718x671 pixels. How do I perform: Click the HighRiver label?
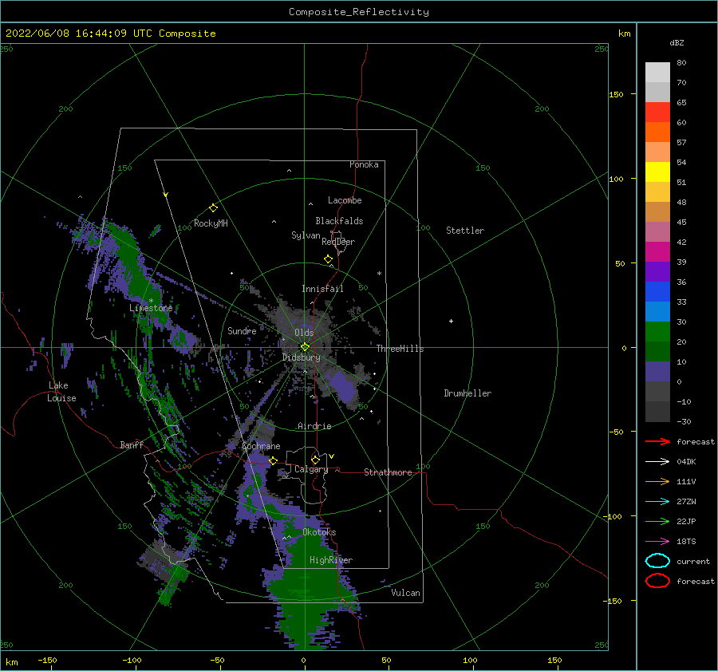coord(331,560)
